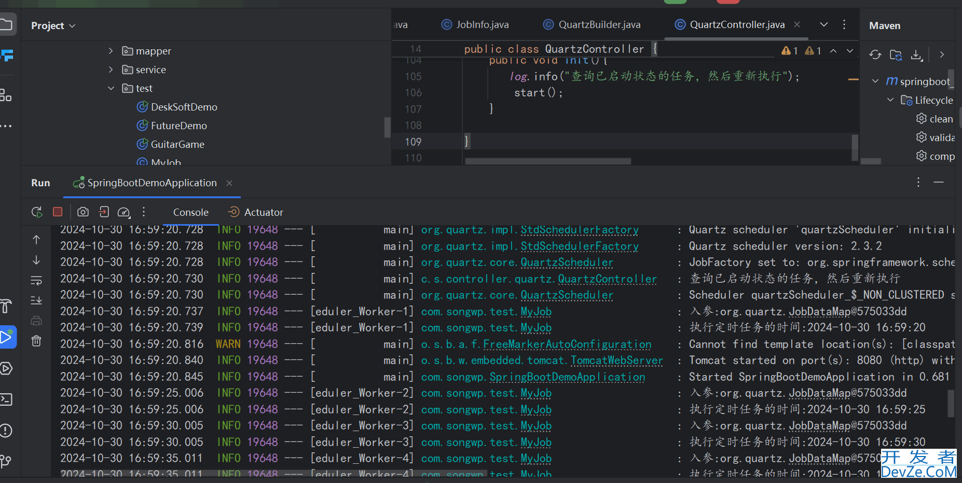Open StdSchedulerFactory link in first log line

580,230
